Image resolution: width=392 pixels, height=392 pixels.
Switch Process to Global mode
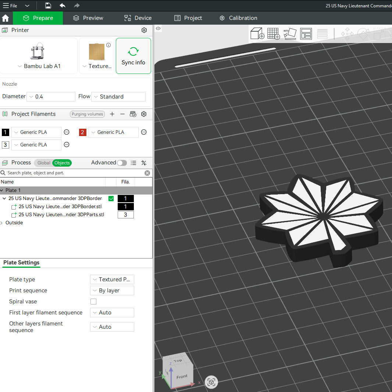[x=43, y=163]
